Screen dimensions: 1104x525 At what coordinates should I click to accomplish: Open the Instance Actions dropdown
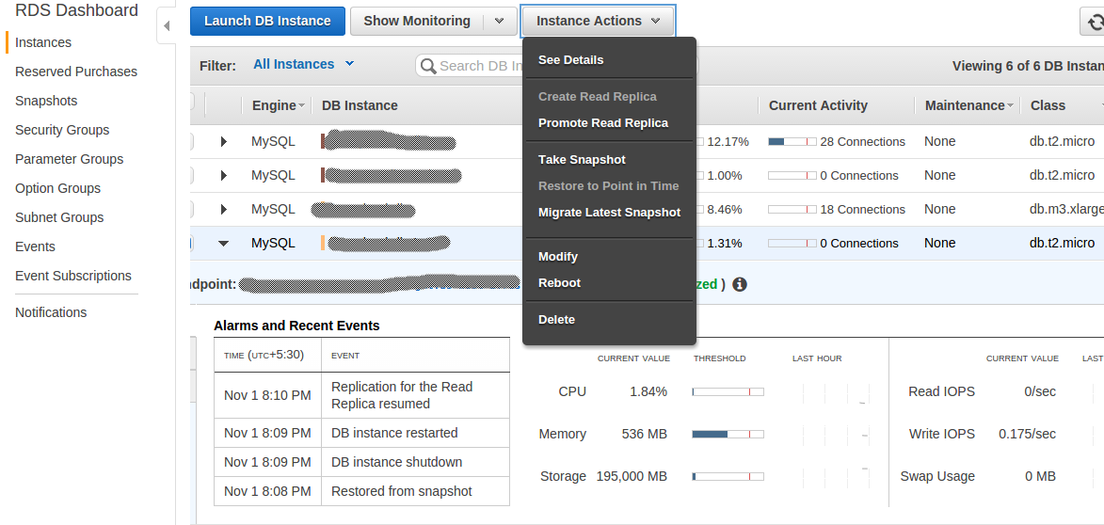point(598,21)
